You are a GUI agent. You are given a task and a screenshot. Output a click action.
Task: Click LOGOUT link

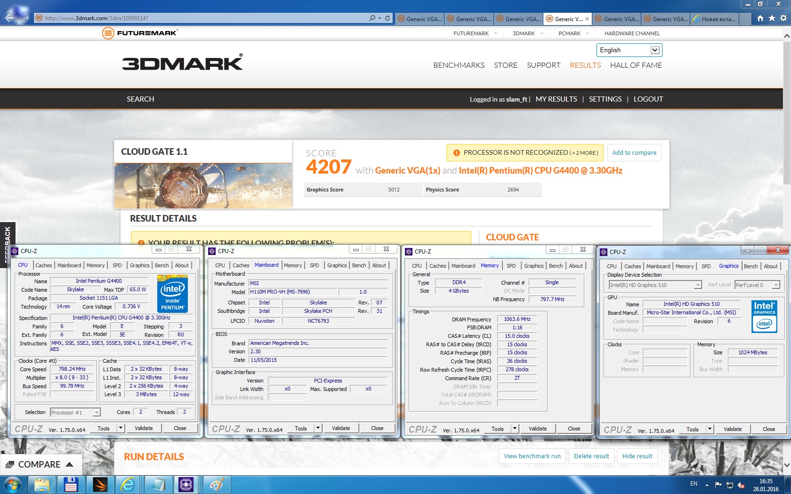[648, 99]
